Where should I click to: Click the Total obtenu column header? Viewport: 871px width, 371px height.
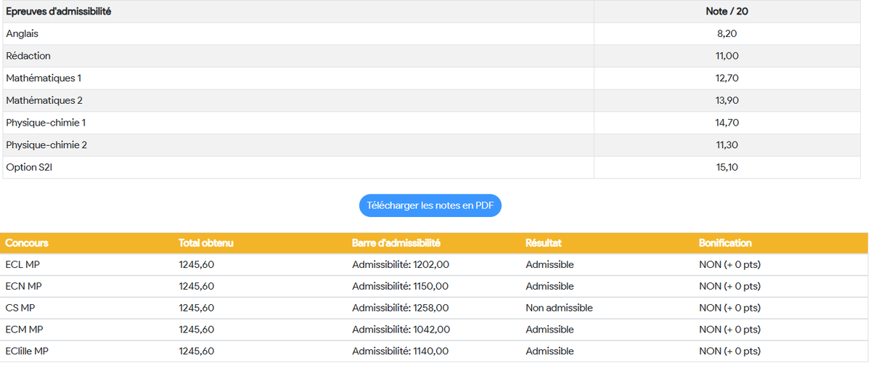206,243
